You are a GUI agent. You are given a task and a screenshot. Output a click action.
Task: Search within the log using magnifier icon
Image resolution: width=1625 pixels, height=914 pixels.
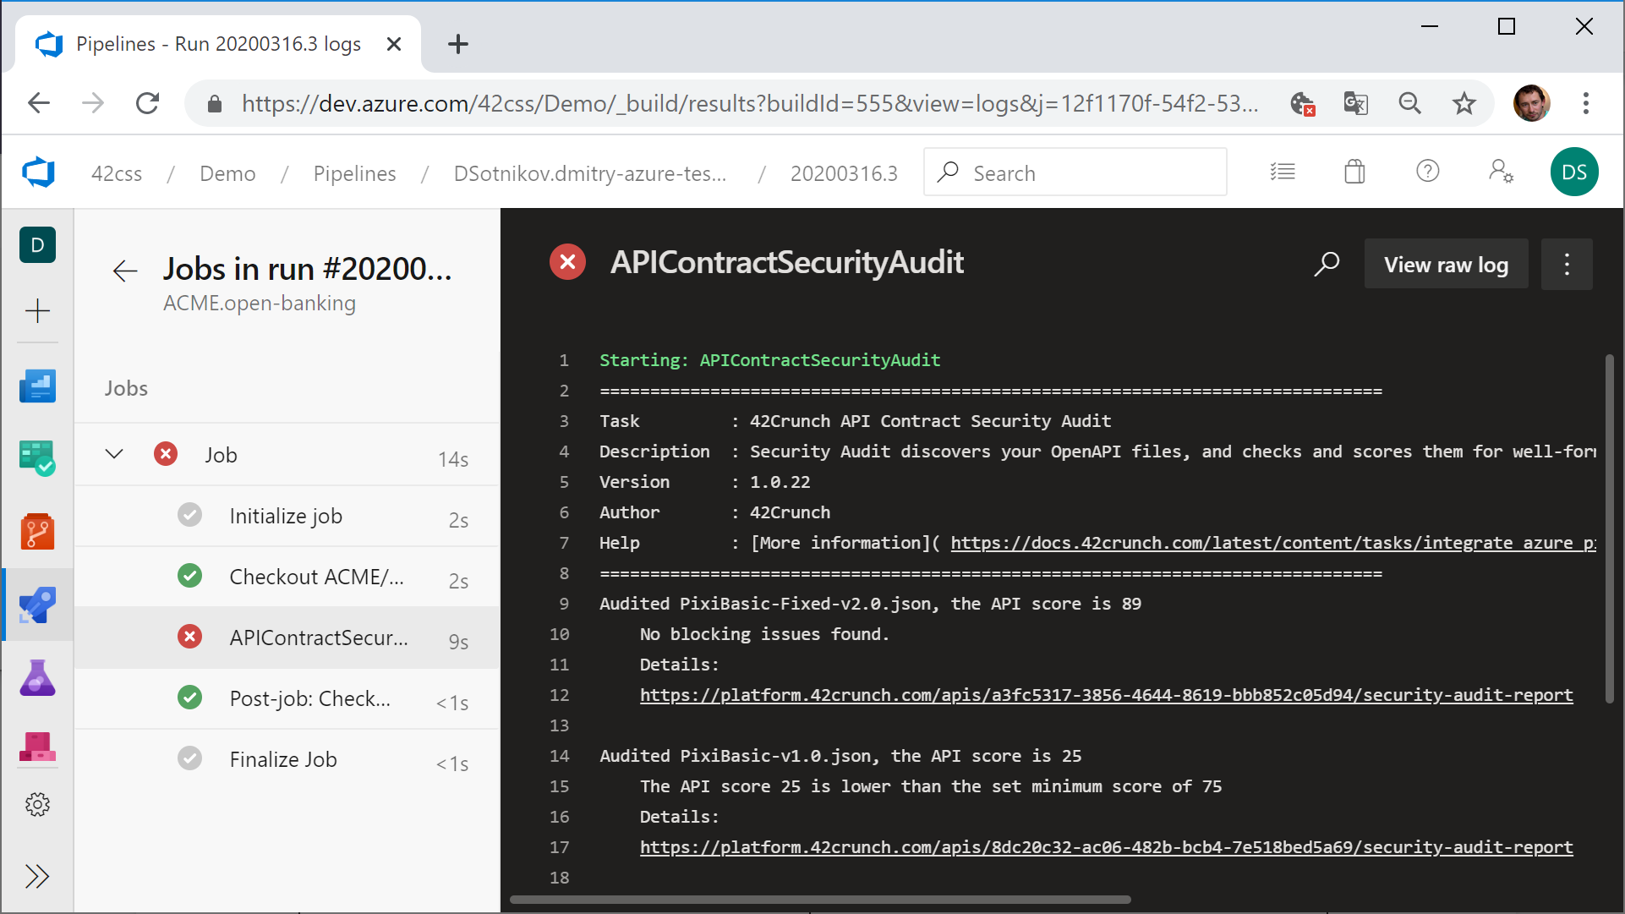pyautogui.click(x=1327, y=264)
